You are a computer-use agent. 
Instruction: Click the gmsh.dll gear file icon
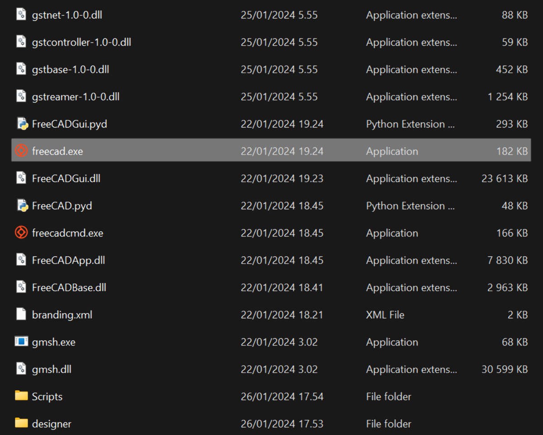(21, 369)
